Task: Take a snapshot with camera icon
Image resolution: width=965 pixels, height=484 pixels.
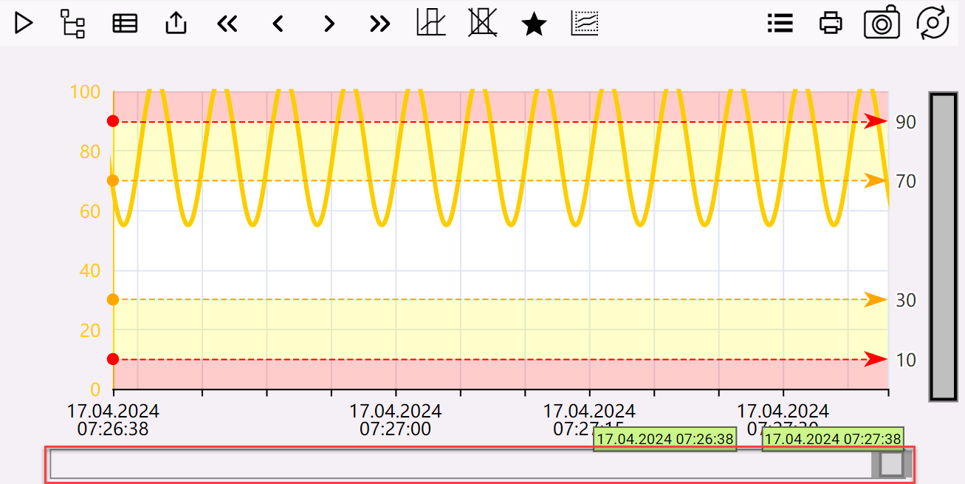Action: tap(882, 23)
